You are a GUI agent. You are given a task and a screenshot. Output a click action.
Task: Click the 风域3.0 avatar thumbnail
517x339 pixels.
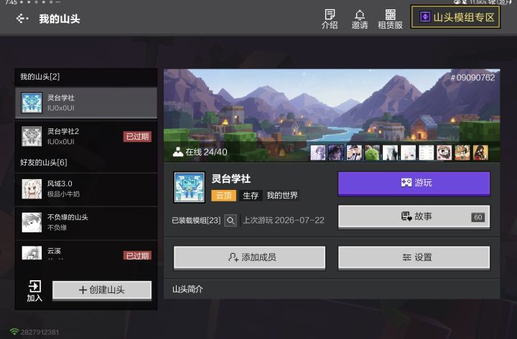point(32,189)
